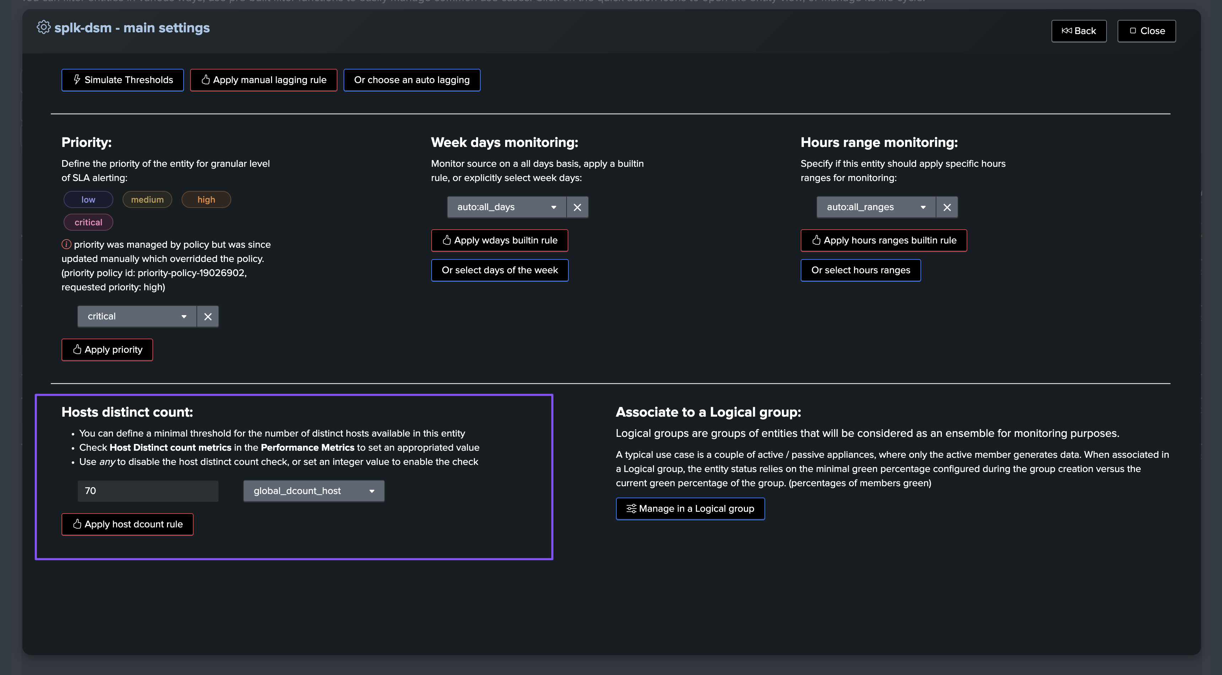Select the critical priority pill
Screen dimensions: 1222x675
(88, 222)
